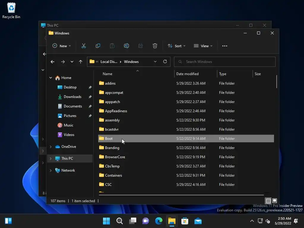The width and height of the screenshot is (304, 228).
Task: Open the Sort options dropdown
Action: pyautogui.click(x=177, y=46)
